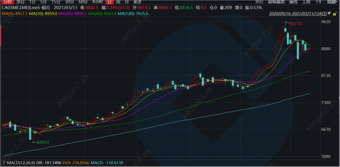Screen dimensions: 340x167
Task: Open the 复权 adjustment menu
Action: (x=259, y=2)
